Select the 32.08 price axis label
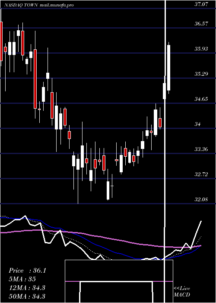This screenshot has height=303, width=216. coord(201,200)
